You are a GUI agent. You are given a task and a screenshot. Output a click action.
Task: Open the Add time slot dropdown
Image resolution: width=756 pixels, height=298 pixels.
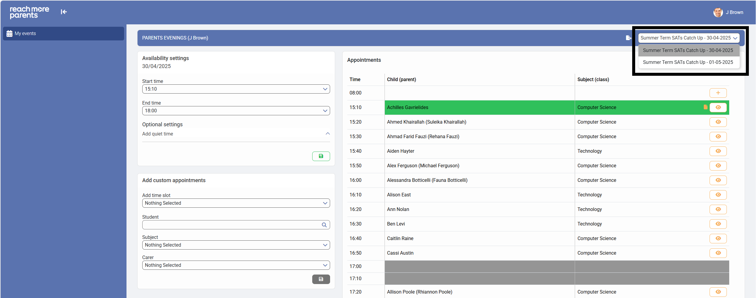[236, 203]
